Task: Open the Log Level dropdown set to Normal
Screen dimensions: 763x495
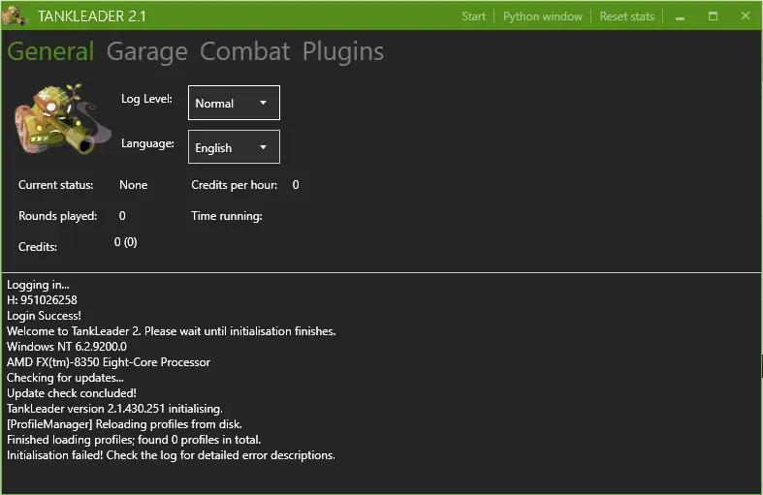Action: (x=234, y=103)
